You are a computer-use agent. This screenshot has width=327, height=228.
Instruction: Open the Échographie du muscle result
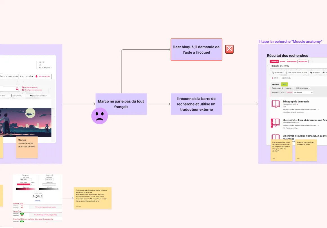(x=296, y=102)
